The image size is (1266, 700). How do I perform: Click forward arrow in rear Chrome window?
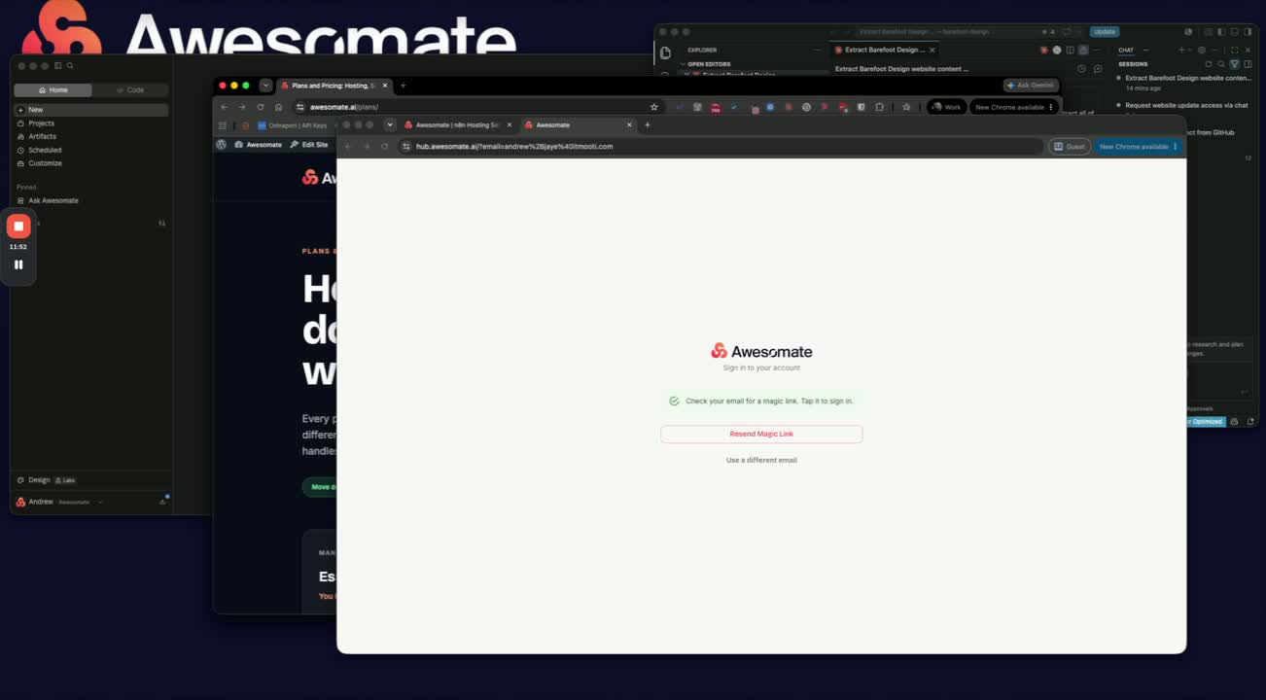pyautogui.click(x=242, y=107)
